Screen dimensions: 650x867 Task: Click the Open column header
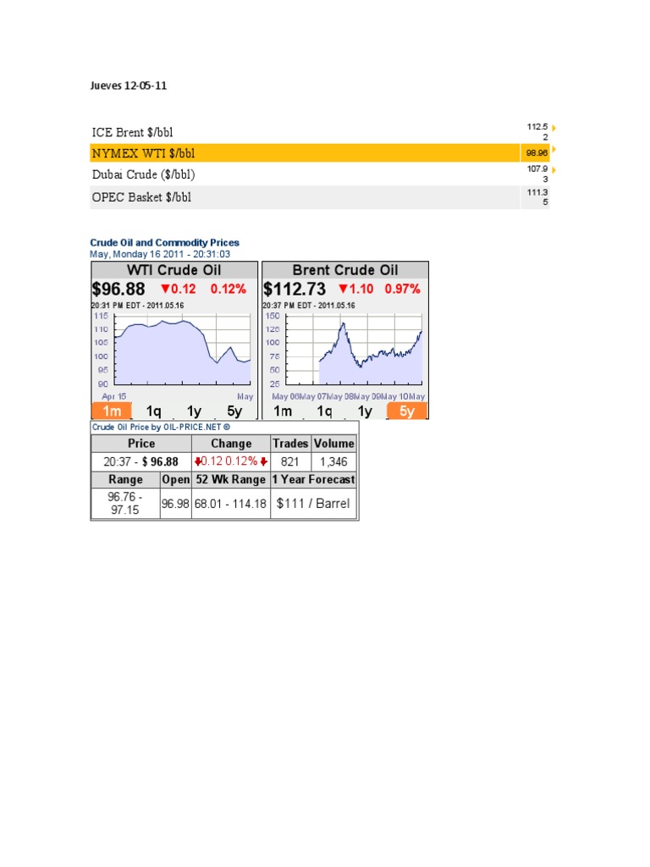(x=176, y=479)
